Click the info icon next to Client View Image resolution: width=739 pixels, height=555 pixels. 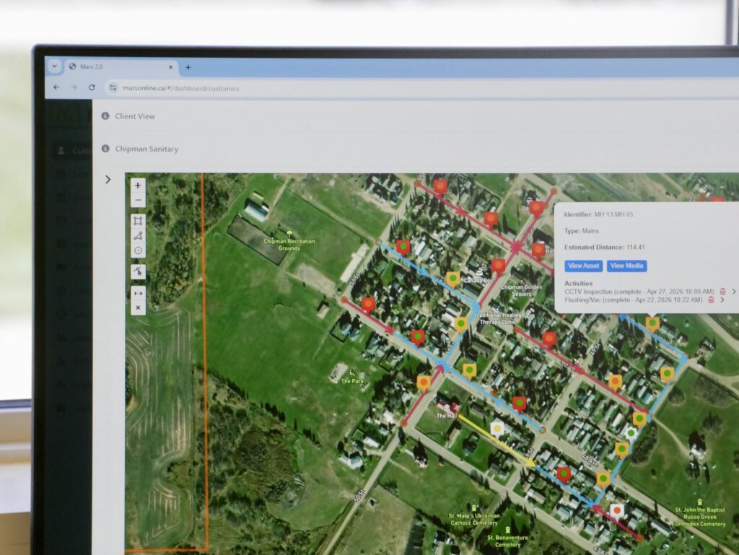105,116
